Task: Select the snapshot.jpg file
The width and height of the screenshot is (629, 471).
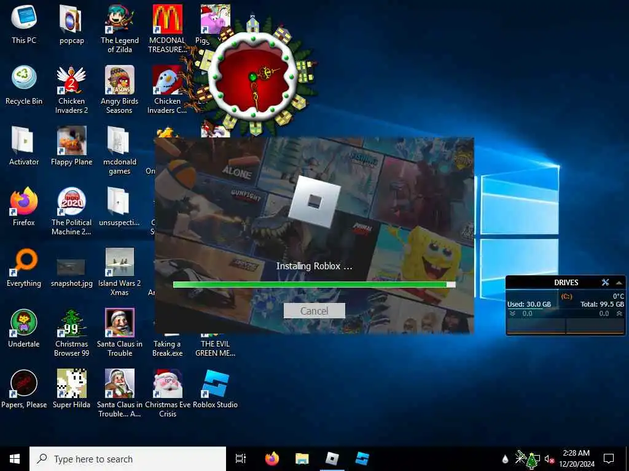Action: 71,272
